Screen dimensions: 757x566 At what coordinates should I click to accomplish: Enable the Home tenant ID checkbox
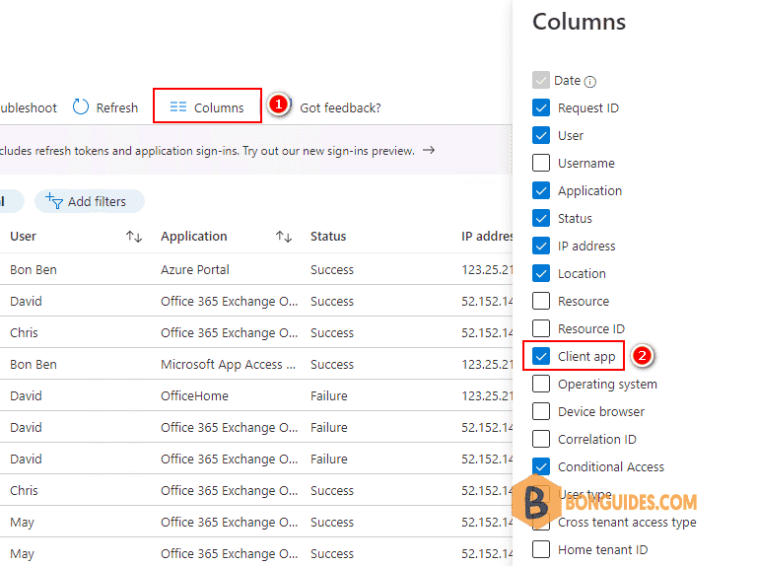(x=541, y=549)
